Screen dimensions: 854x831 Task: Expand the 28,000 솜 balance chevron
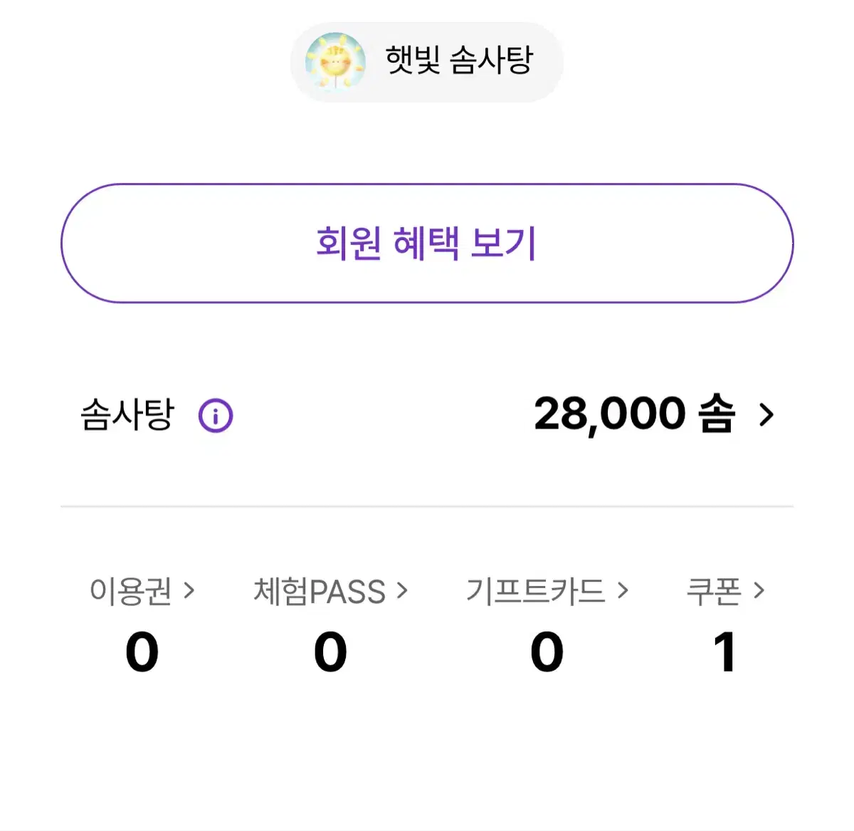766,414
